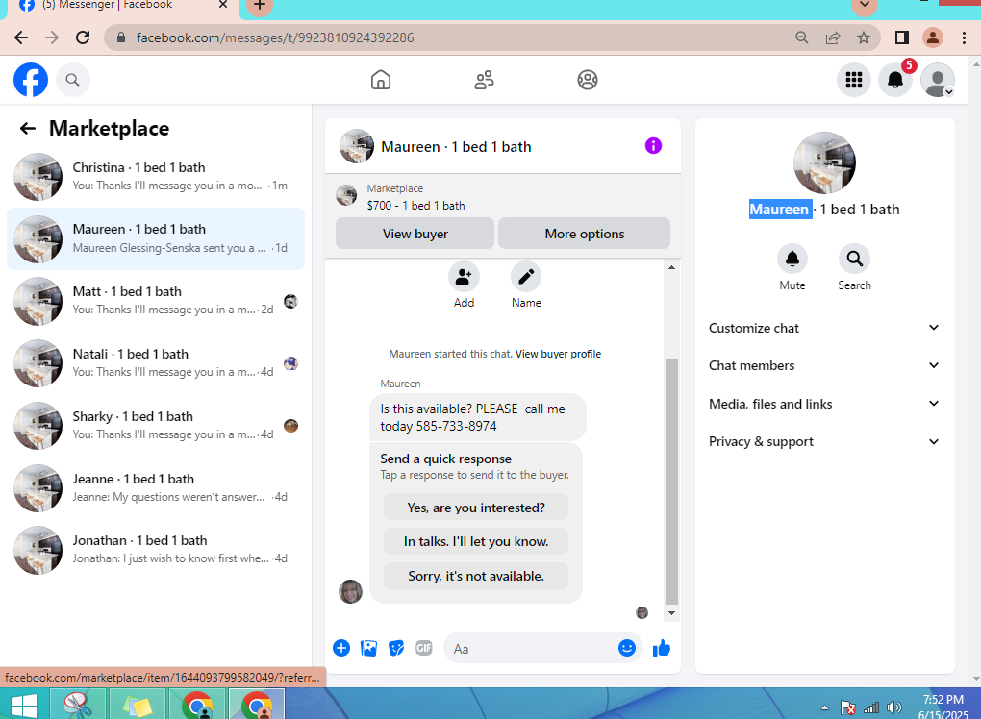
Task: Mute the conversation via bell icon
Action: (x=792, y=259)
